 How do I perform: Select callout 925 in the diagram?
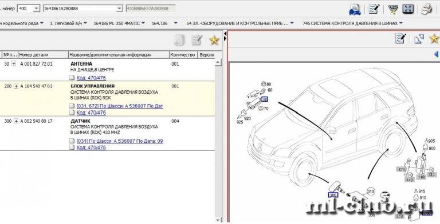(239, 122)
